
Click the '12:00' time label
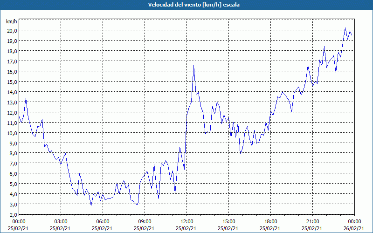187,222
